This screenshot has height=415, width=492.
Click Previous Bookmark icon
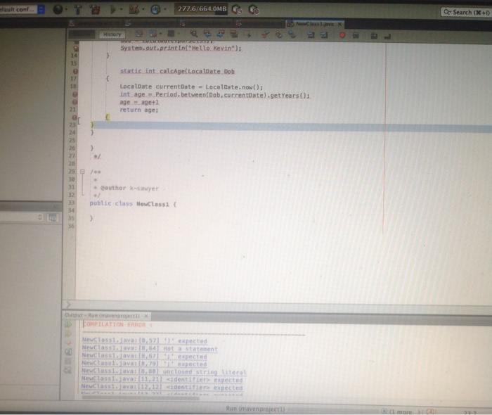tap(266, 34)
